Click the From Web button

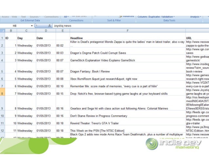(14, 17)
